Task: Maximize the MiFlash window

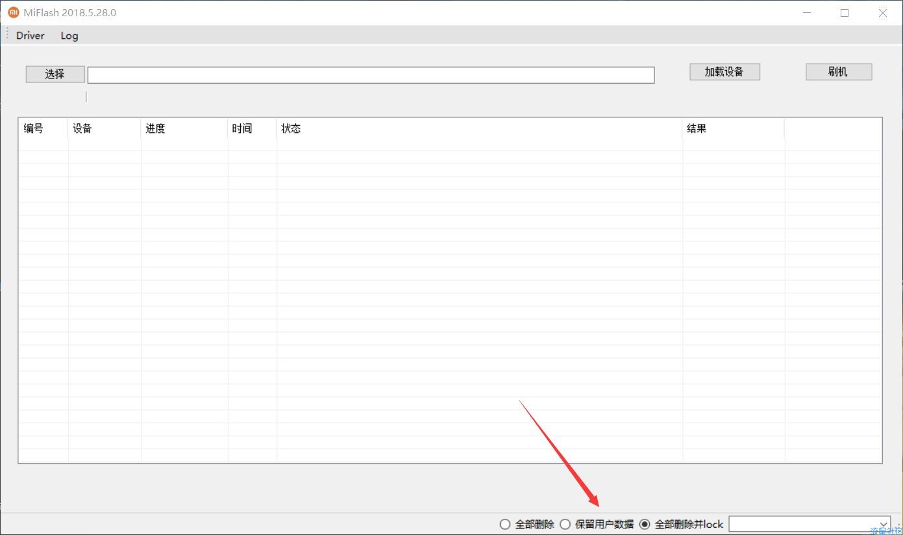Action: click(845, 12)
